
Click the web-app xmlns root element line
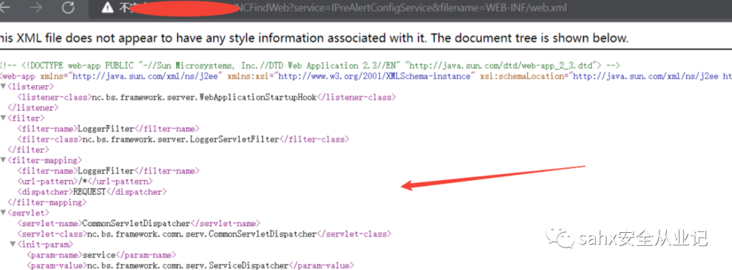point(366,76)
